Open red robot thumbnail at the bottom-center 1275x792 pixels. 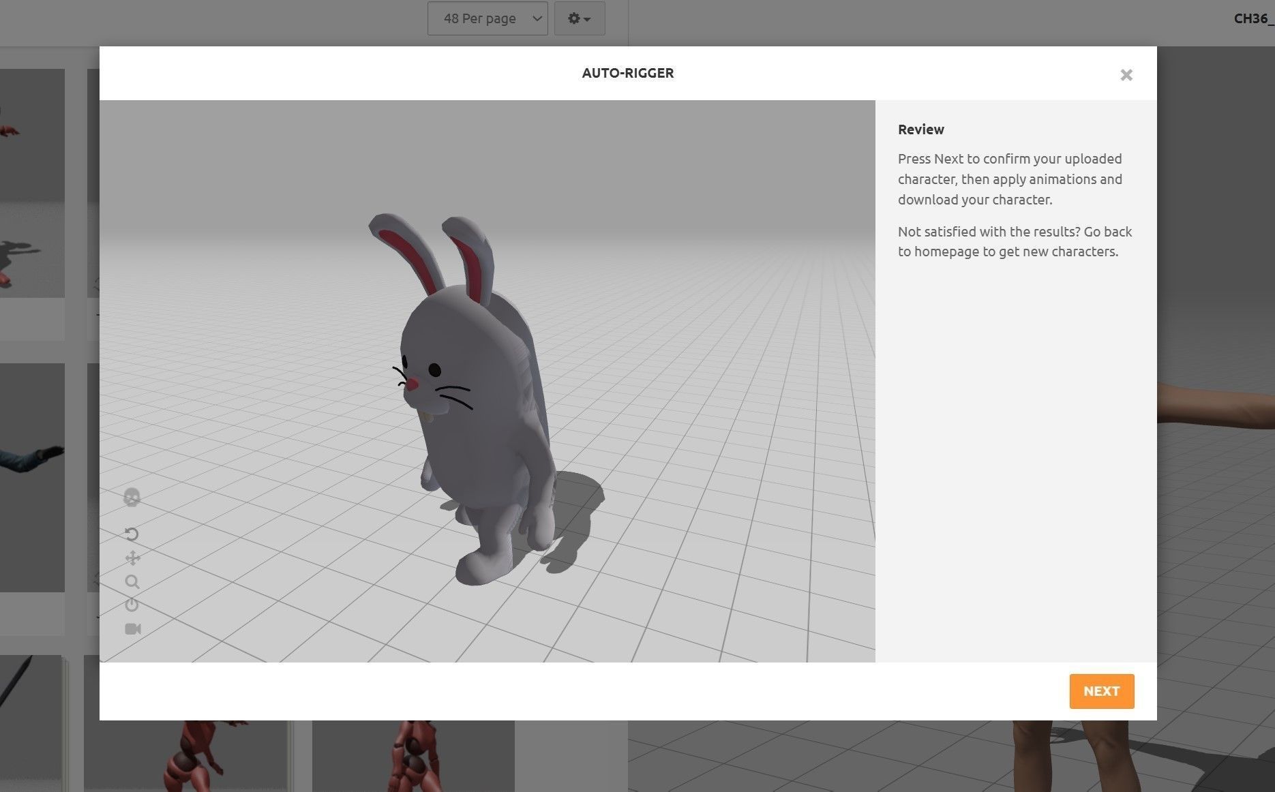(x=413, y=756)
